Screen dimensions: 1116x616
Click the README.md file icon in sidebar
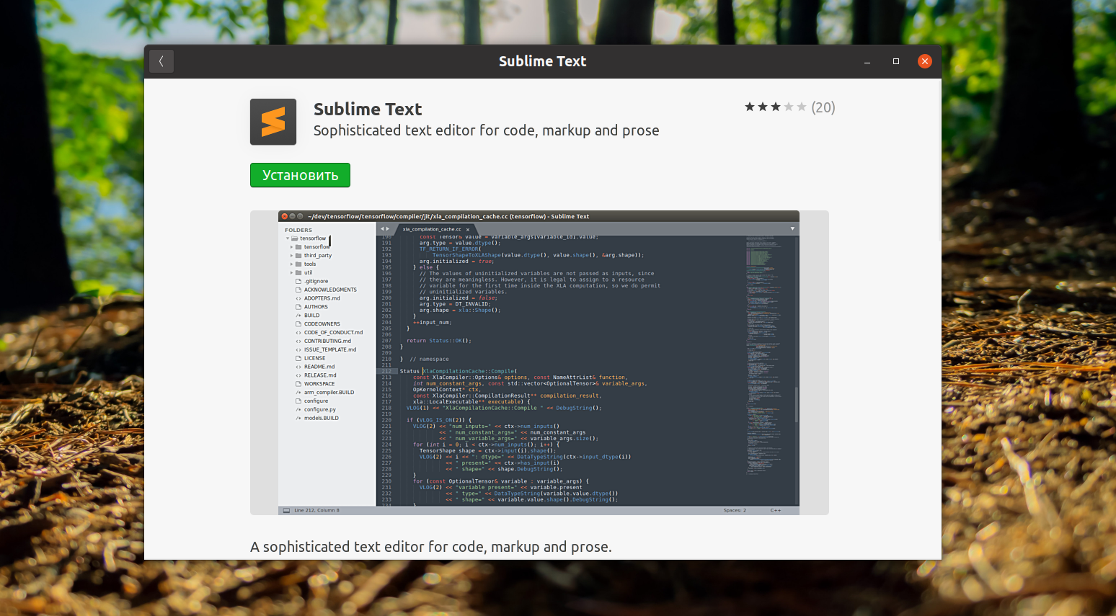[x=298, y=367]
